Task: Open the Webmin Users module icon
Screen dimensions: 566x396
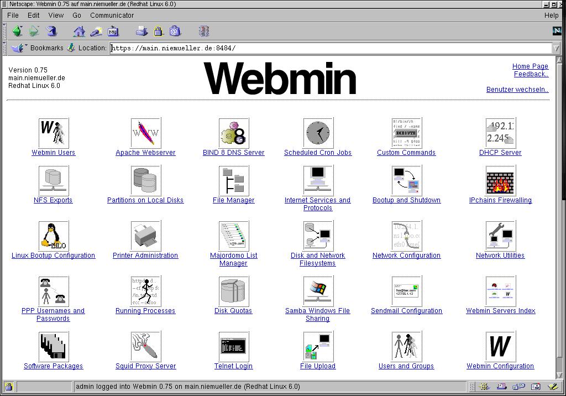Action: point(54,133)
